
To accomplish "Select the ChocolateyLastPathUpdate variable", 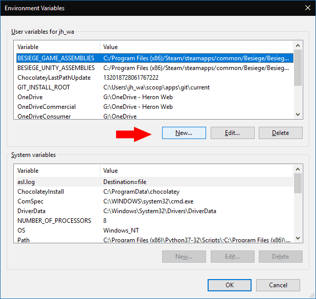I will pyautogui.click(x=155, y=78).
